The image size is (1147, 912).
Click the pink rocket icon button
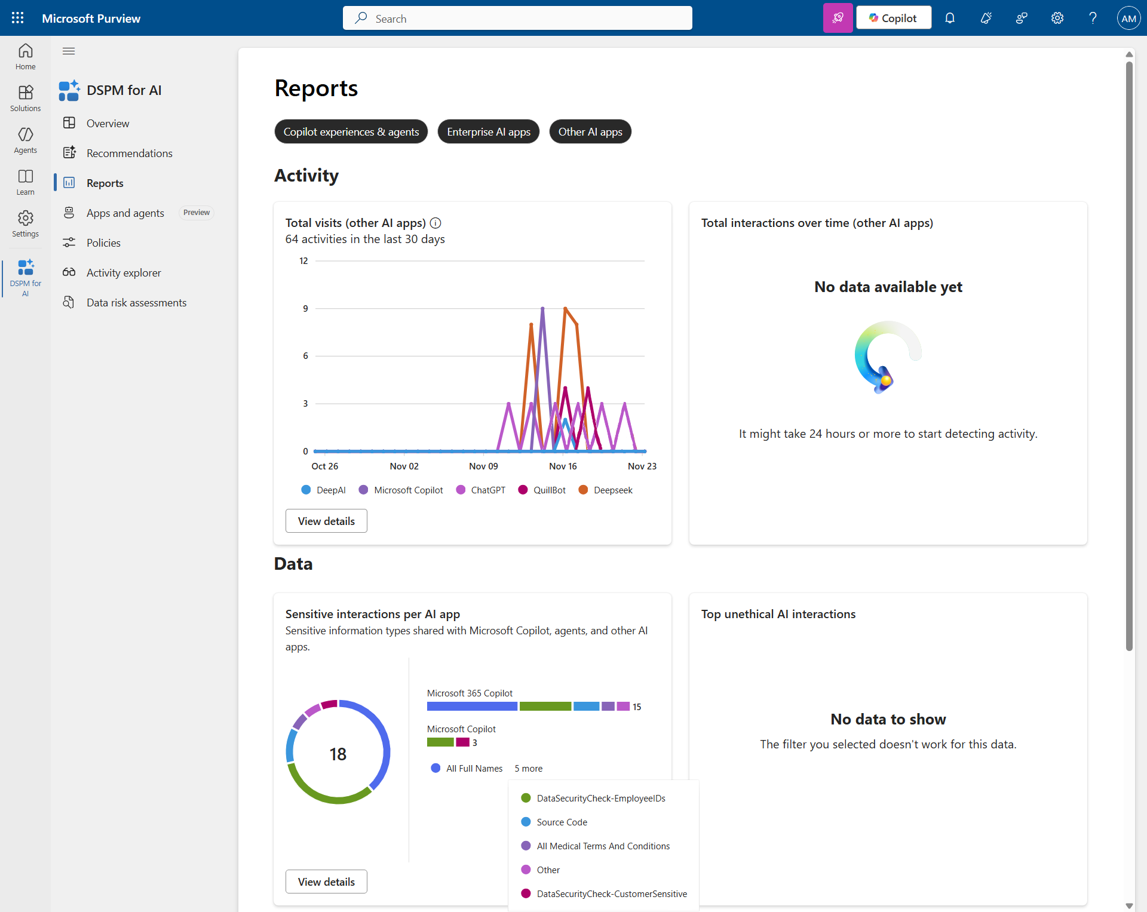[x=838, y=18]
